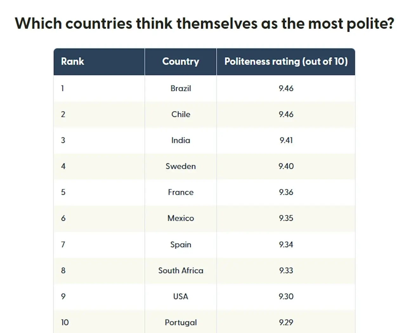This screenshot has width=406, height=333.
Task: Click Mexico's 9.35 rating value
Action: click(286, 218)
